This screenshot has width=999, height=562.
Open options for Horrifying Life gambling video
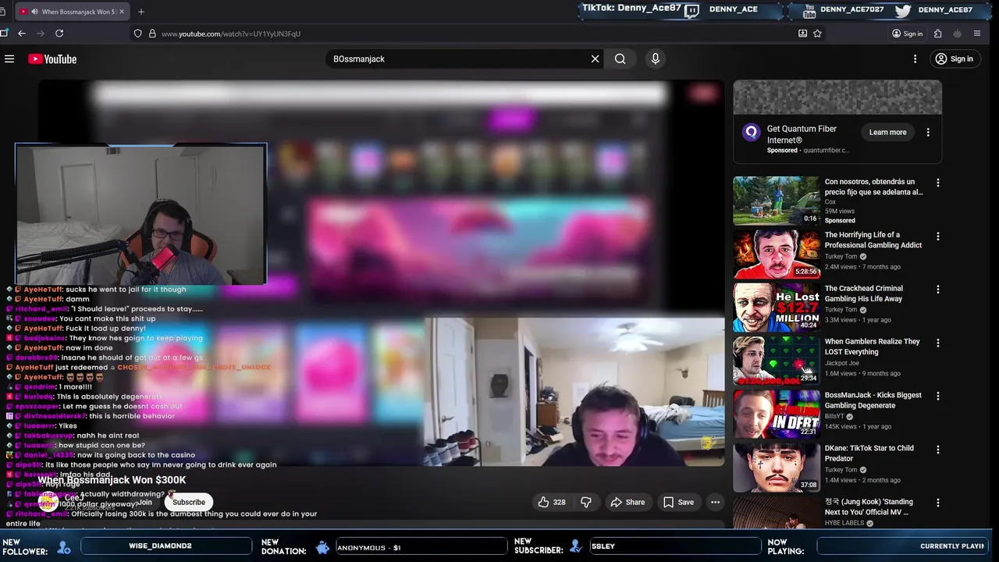(x=938, y=237)
